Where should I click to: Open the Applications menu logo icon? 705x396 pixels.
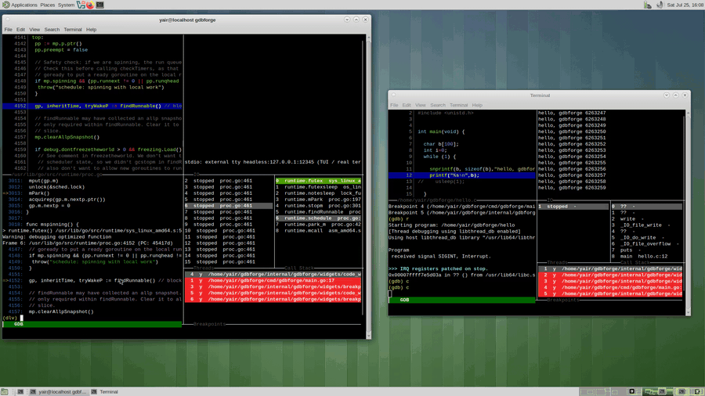pos(5,5)
